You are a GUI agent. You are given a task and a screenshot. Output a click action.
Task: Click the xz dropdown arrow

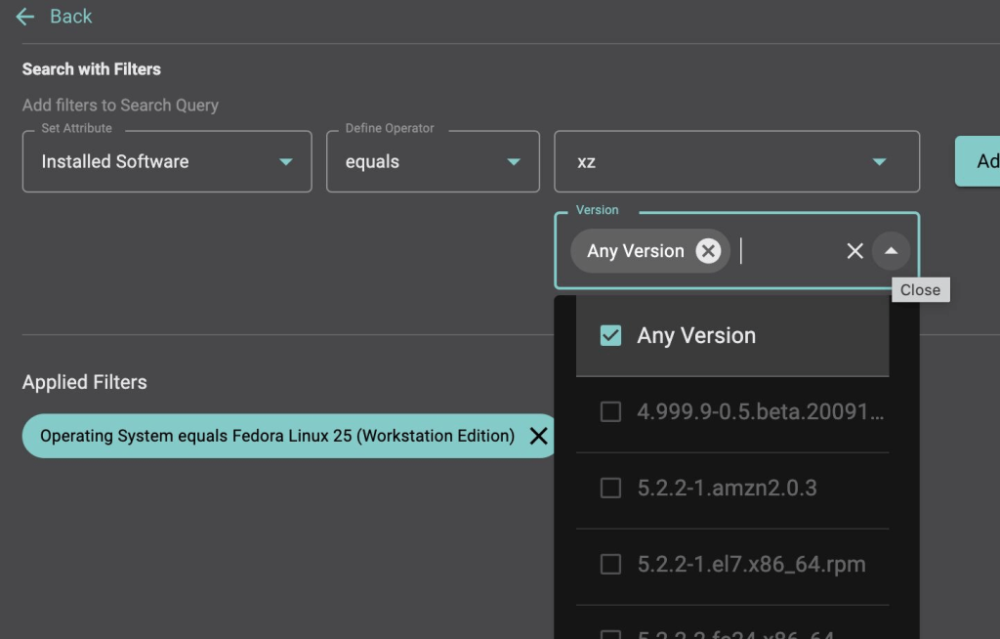pyautogui.click(x=879, y=161)
